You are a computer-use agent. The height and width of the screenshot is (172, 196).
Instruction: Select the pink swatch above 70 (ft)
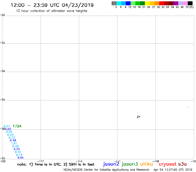(185, 3)
